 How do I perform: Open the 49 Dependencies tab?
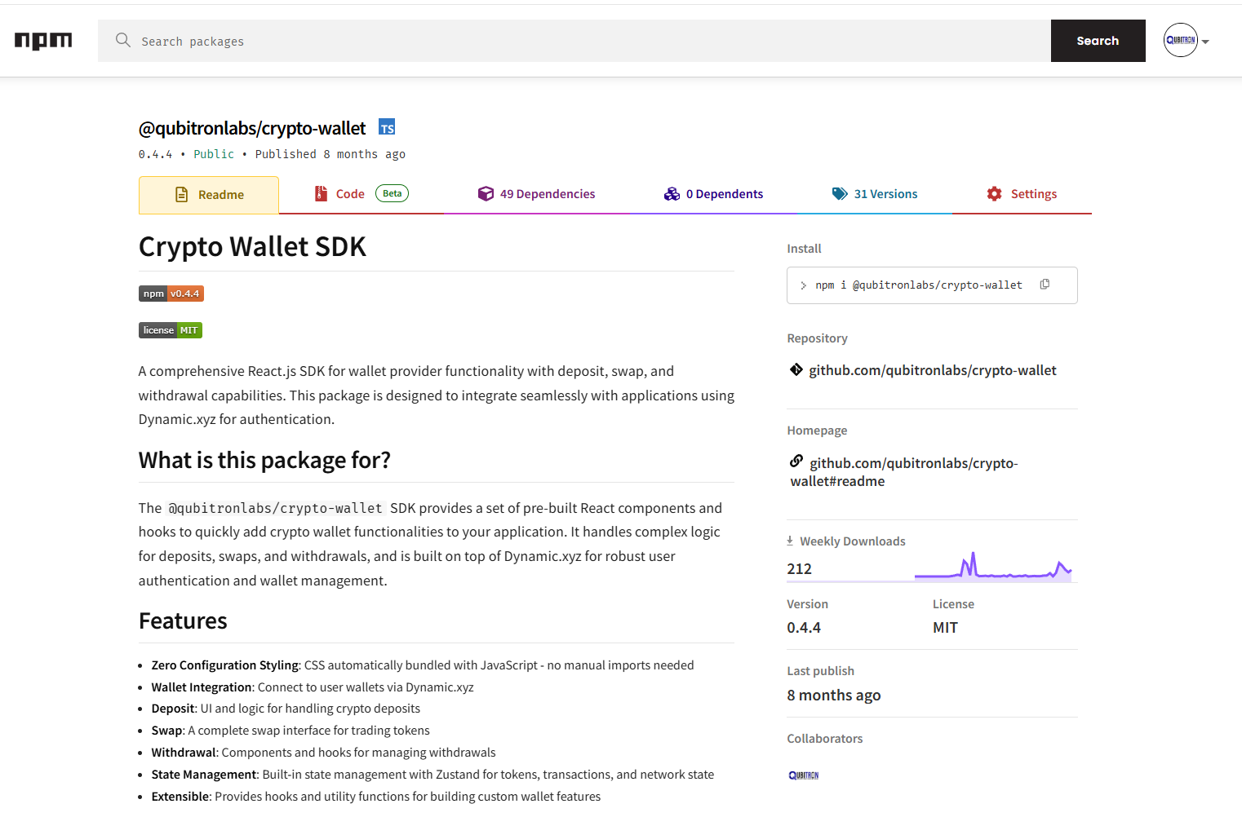click(x=536, y=194)
